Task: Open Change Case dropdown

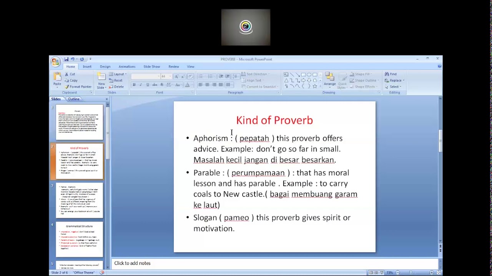Action: [178, 85]
